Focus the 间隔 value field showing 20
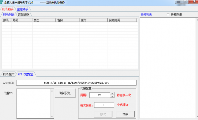Screen dimensions: 198x120 pos(100,95)
